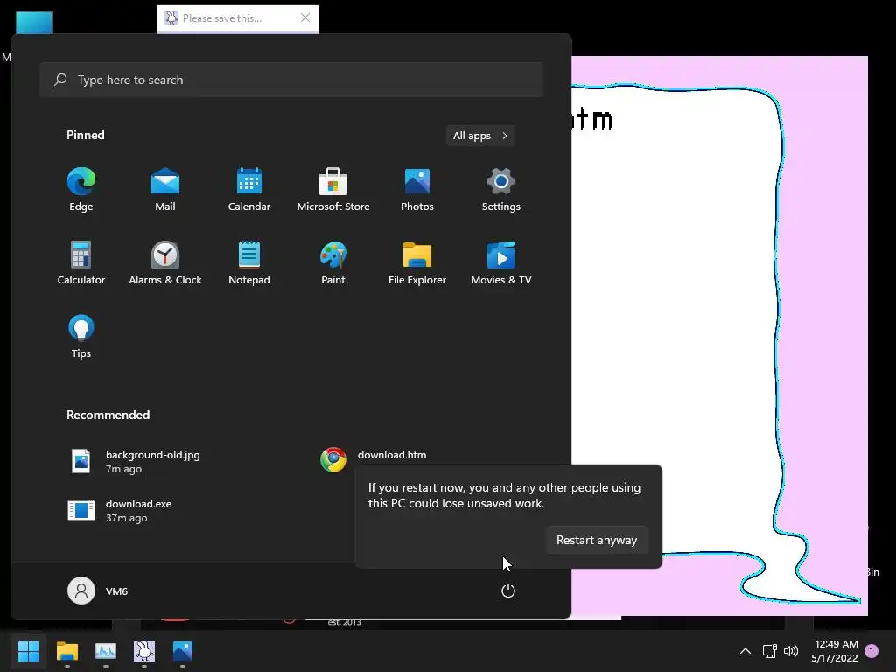Open the Photos icon on the taskbar
The image size is (896, 672).
[183, 651]
